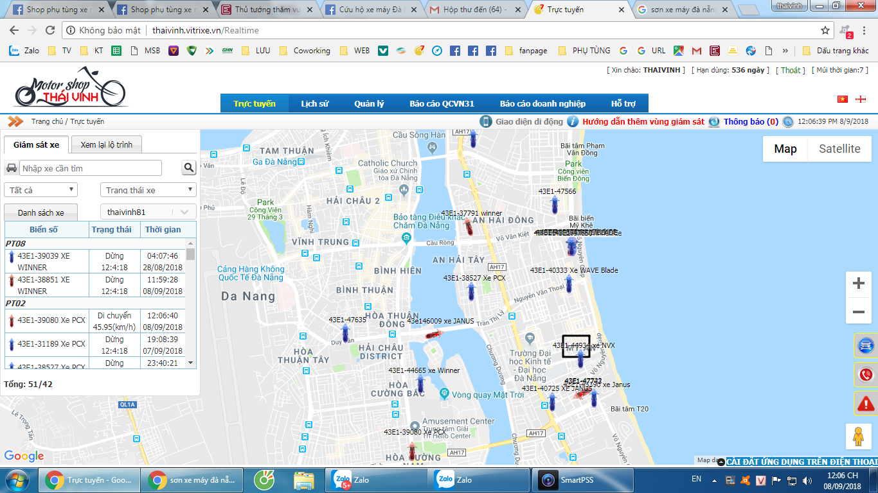The image size is (878, 493).
Task: Click the notification globe icon beside Thông báo
Action: coord(713,121)
